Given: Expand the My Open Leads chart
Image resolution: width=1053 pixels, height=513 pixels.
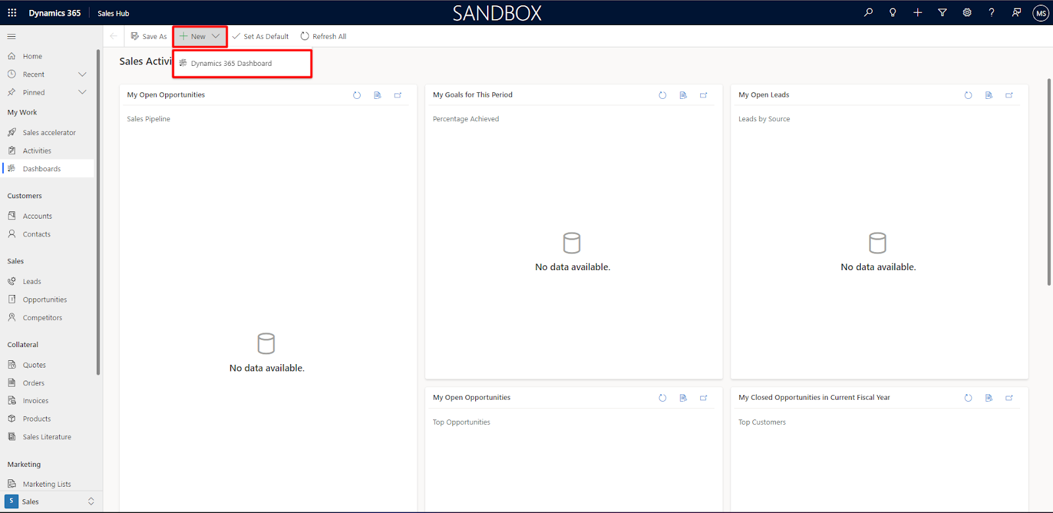Looking at the screenshot, I should [1009, 95].
